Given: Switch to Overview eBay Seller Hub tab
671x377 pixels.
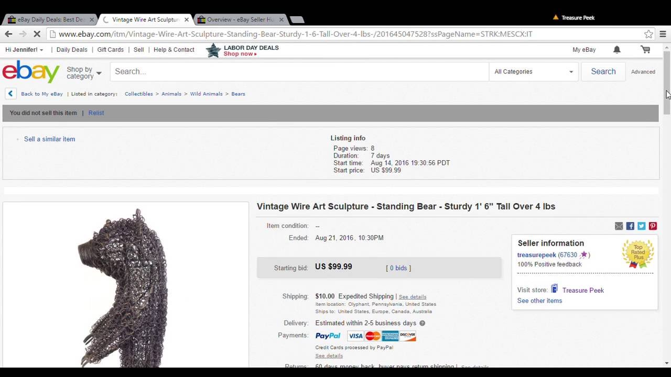Looking at the screenshot, I should tap(241, 19).
